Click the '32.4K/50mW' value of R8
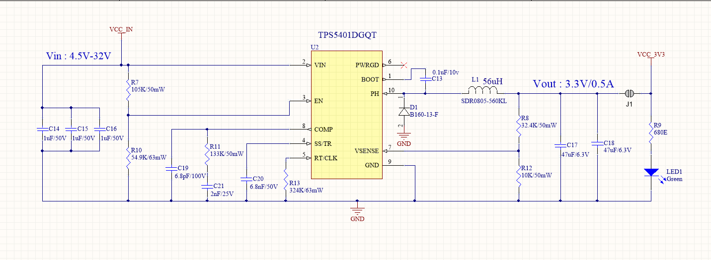The width and height of the screenshot is (711, 260). pyautogui.click(x=539, y=125)
